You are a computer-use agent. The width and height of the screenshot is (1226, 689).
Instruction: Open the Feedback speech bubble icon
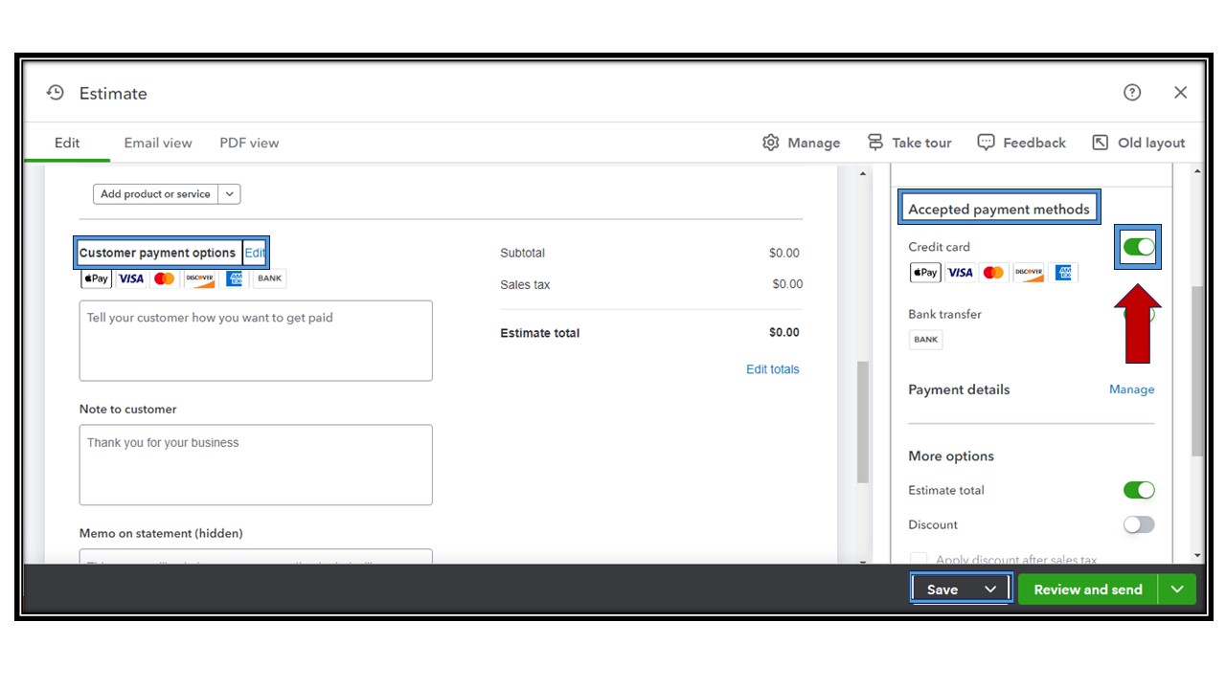[986, 143]
